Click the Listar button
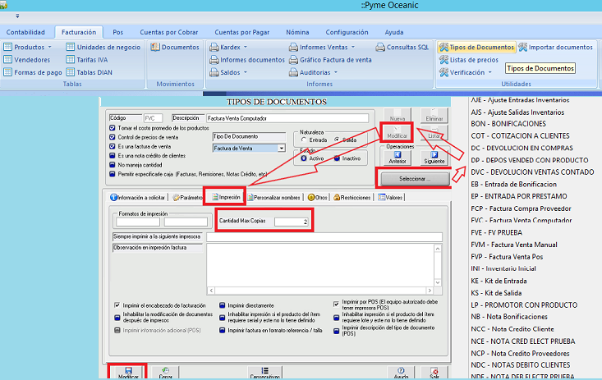Image resolution: width=602 pixels, height=380 pixels. tap(434, 133)
